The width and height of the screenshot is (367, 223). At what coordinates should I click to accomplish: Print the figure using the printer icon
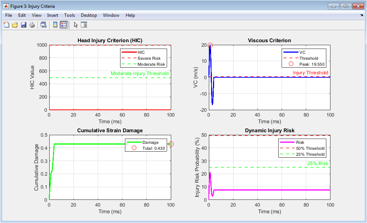32,25
